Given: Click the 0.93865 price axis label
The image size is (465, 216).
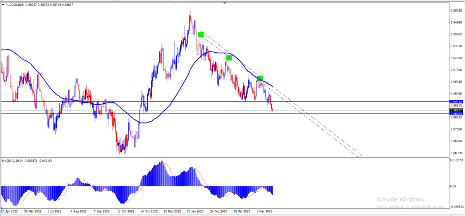Looking at the screenshot, I should (455, 34).
